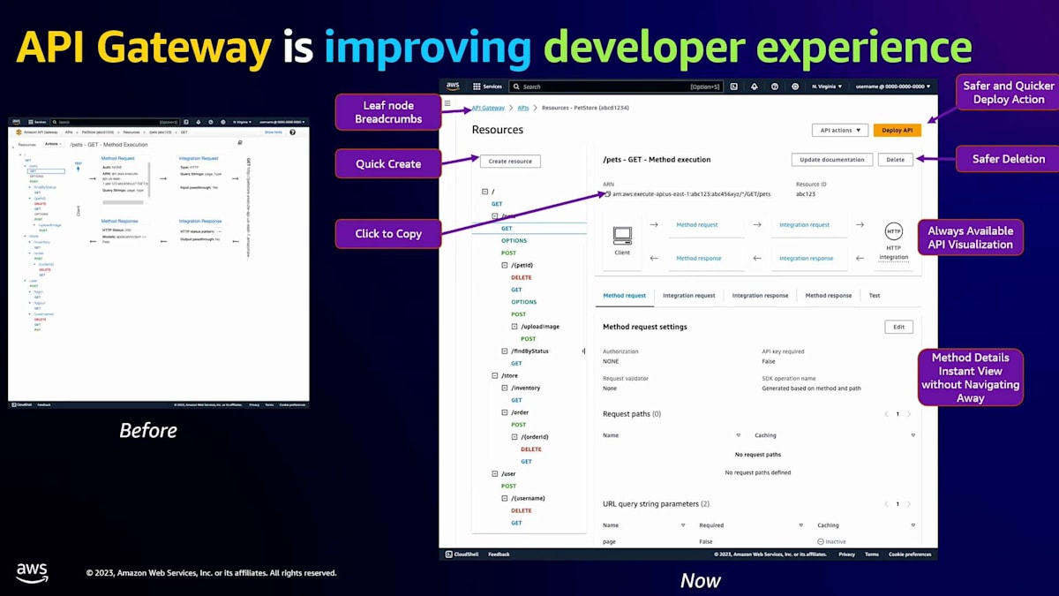Sort URL query parameters by Required column arrow

click(x=800, y=525)
